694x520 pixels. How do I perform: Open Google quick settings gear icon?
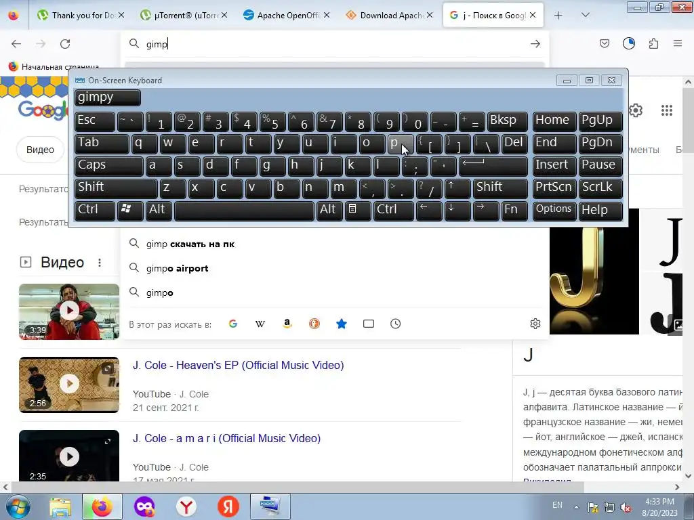pos(636,110)
